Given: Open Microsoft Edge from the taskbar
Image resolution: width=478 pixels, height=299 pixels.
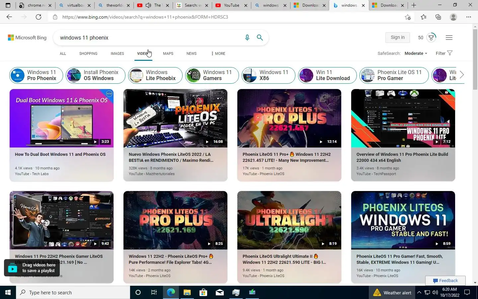Looking at the screenshot, I should tap(171, 292).
